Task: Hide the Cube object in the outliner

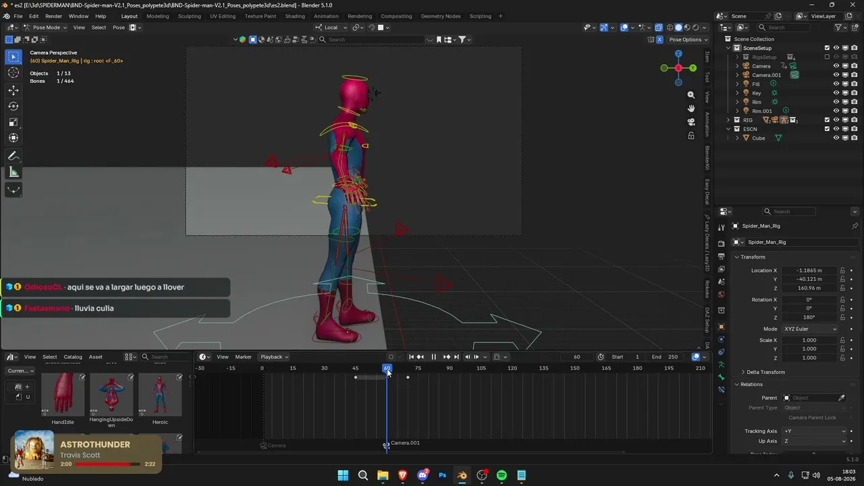Action: click(836, 138)
